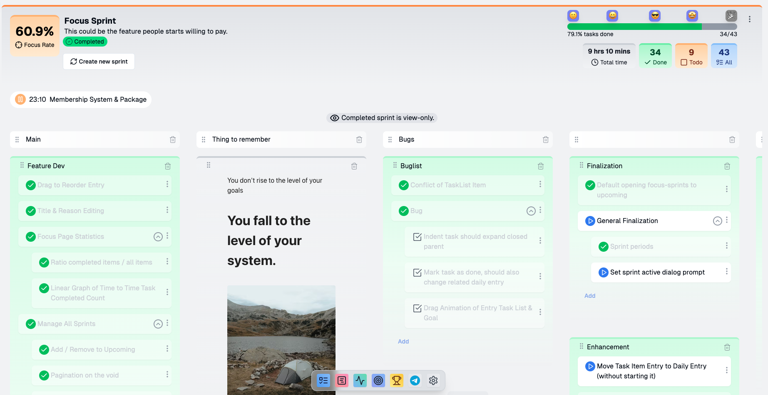This screenshot has width=768, height=395.
Task: Open the activity pulse icon in dock
Action: click(360, 380)
